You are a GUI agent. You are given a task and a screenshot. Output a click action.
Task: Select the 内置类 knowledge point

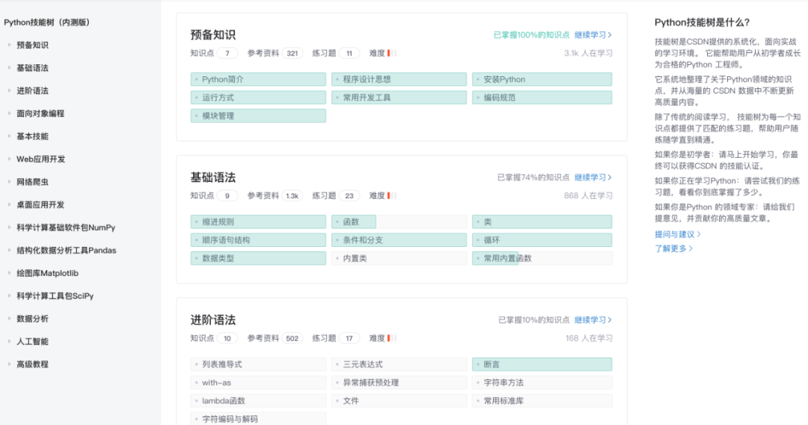[399, 258]
